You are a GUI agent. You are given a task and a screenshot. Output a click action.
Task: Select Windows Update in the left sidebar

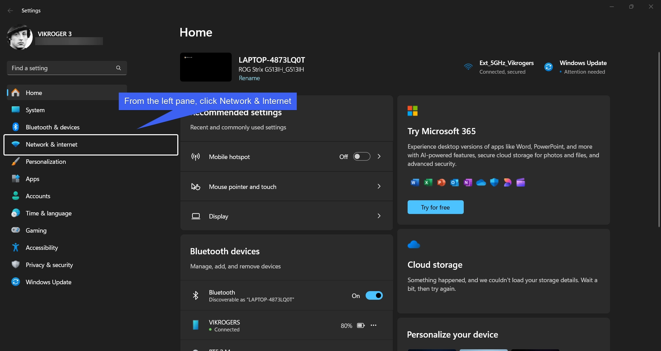click(x=67, y=282)
